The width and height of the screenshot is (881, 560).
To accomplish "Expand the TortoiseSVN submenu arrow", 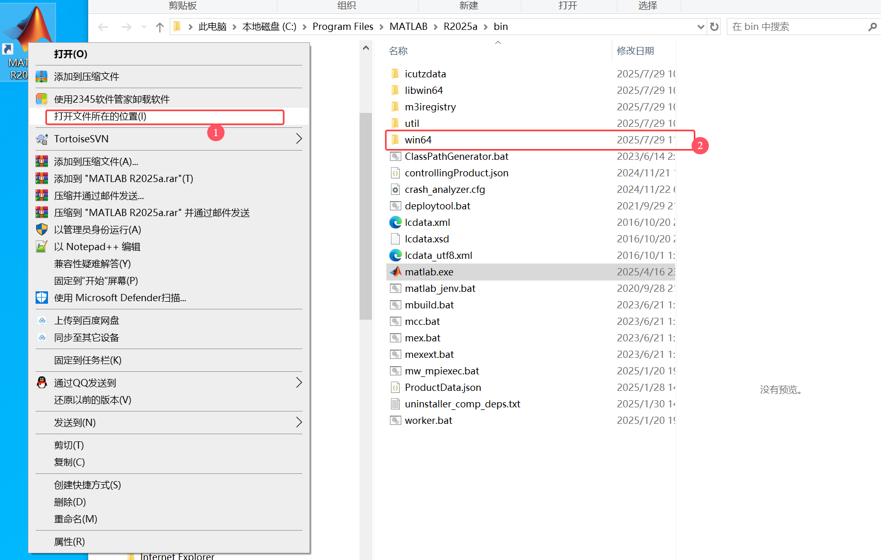I will click(299, 139).
